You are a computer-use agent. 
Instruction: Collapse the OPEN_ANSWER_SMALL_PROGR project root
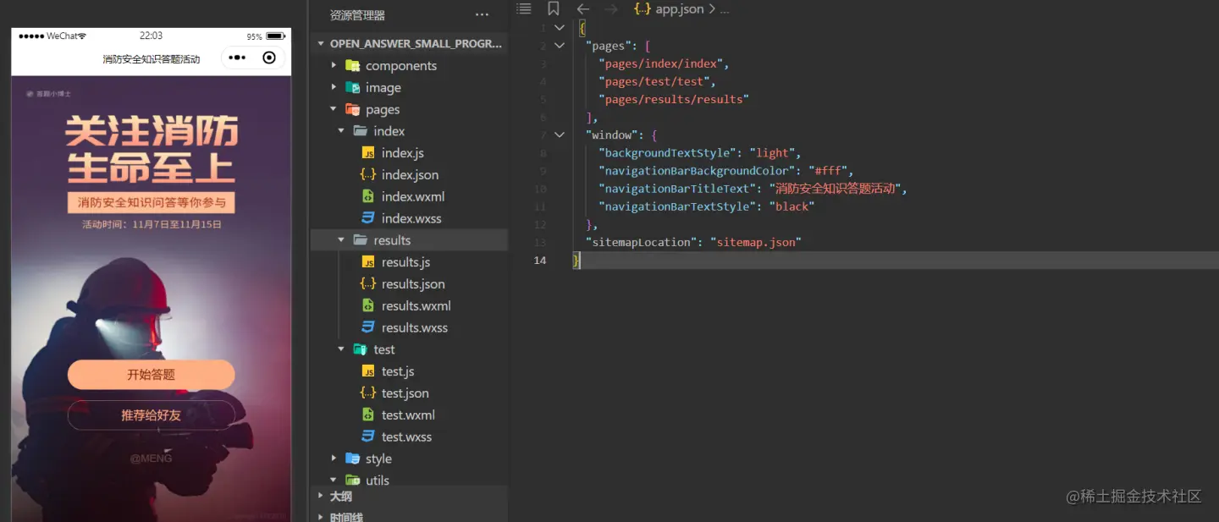(x=321, y=43)
